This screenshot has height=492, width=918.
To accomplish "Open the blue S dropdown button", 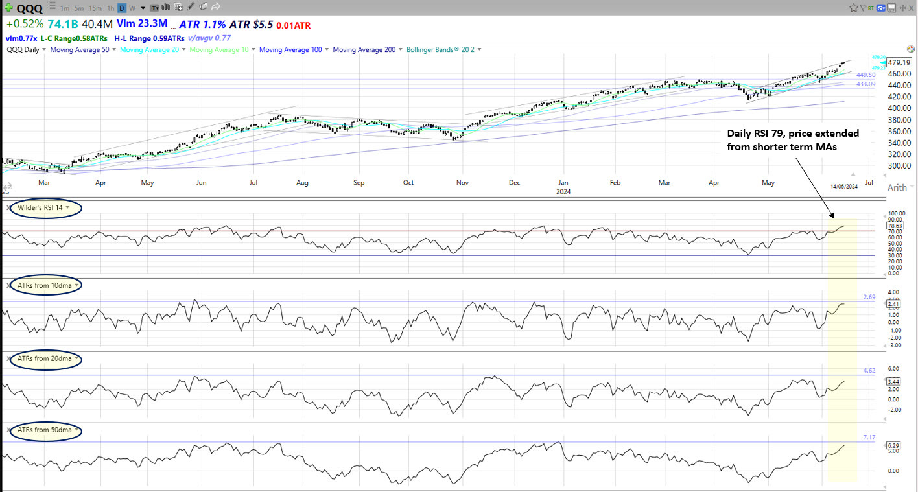I will (881, 8).
